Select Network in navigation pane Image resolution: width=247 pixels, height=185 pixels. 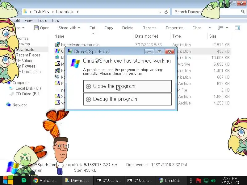tap(19, 105)
